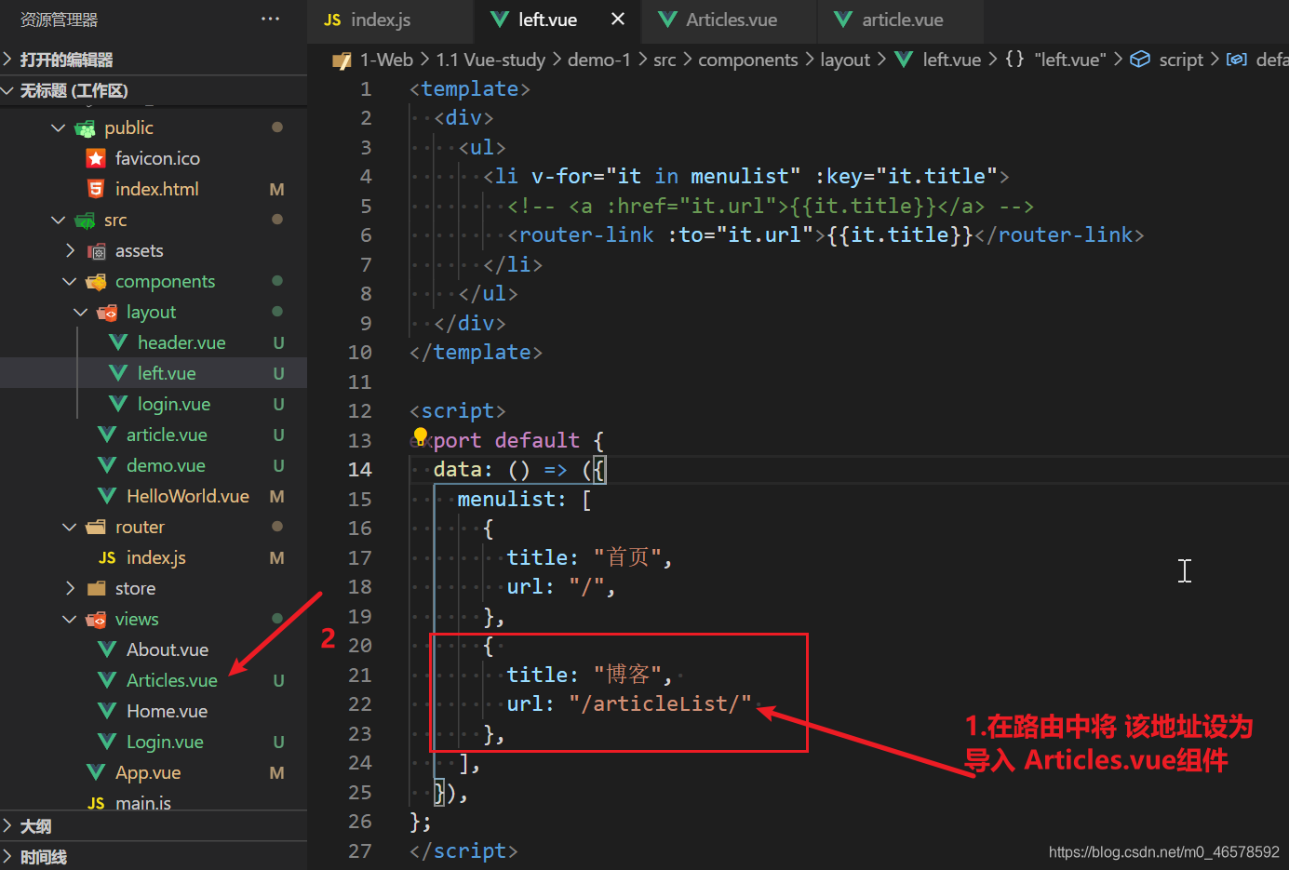Viewport: 1289px width, 870px height.
Task: Click the components breadcrumb segment
Action: pos(747,60)
